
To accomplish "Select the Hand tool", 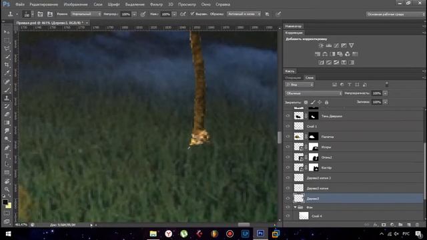I will 7,181.
